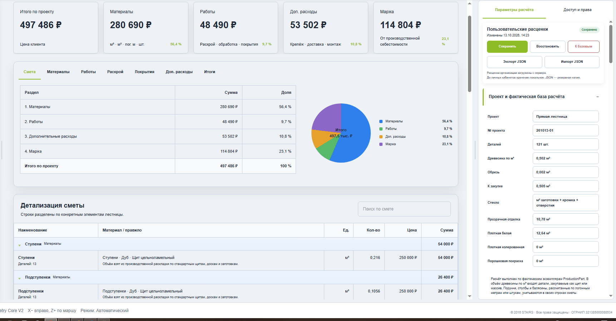Click the К закупке field 0,505 м³
This screenshot has width=616, height=321.
[x=566, y=186]
